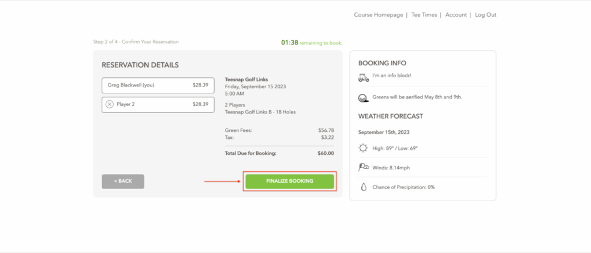Click the golf cart info icon

click(364, 77)
